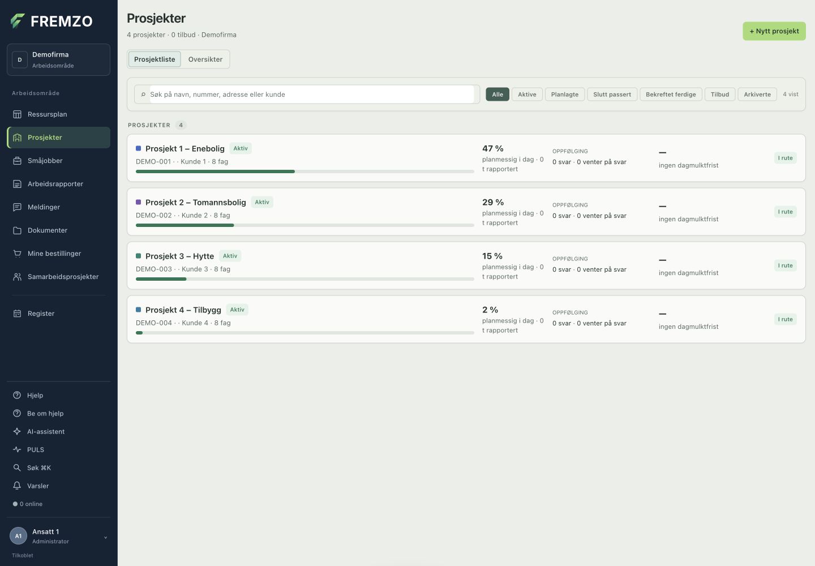The image size is (815, 566).
Task: Click the Meldinger chat icon
Action: click(x=17, y=207)
